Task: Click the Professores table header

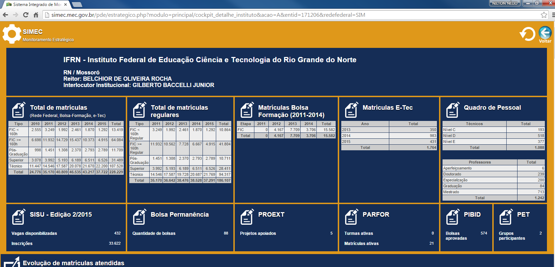Action: point(480,162)
